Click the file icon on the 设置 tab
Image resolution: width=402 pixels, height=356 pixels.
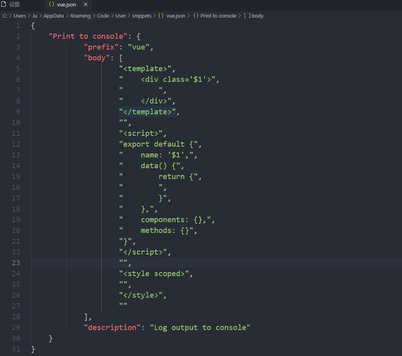[4, 4]
